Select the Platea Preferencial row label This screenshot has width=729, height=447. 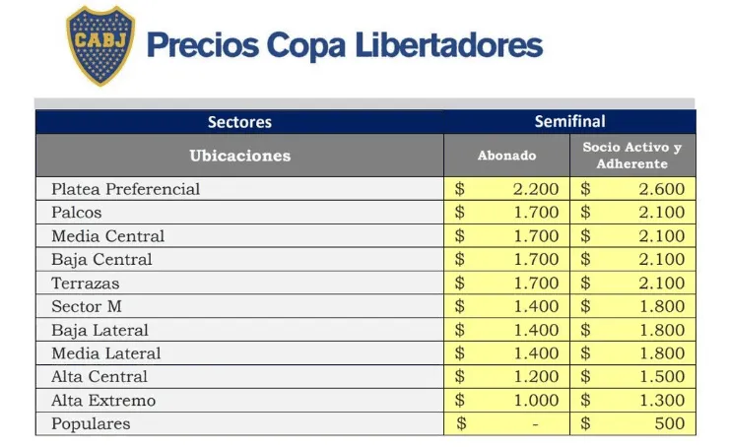point(125,189)
